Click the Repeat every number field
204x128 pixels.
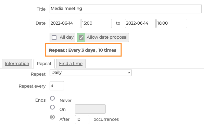point(57,86)
